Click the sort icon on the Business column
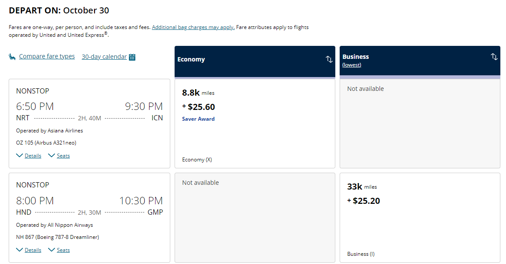Screen dimensions: 506x264 click(x=494, y=56)
